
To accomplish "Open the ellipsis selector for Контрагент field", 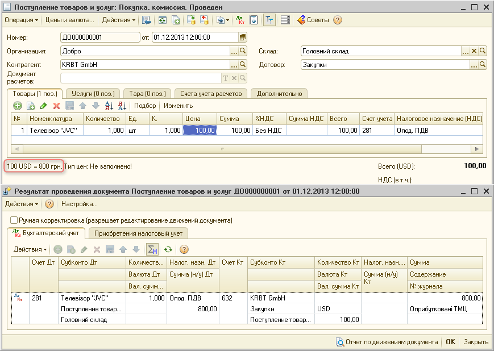I will (x=234, y=65).
